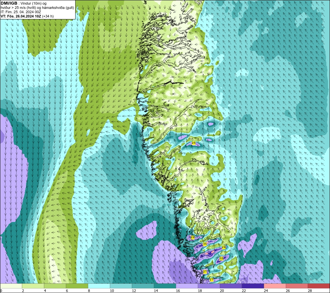Viewport: 330px width, 293px height.
Task: Click the legend swatch between 6 and 8
Action: (x=77, y=286)
